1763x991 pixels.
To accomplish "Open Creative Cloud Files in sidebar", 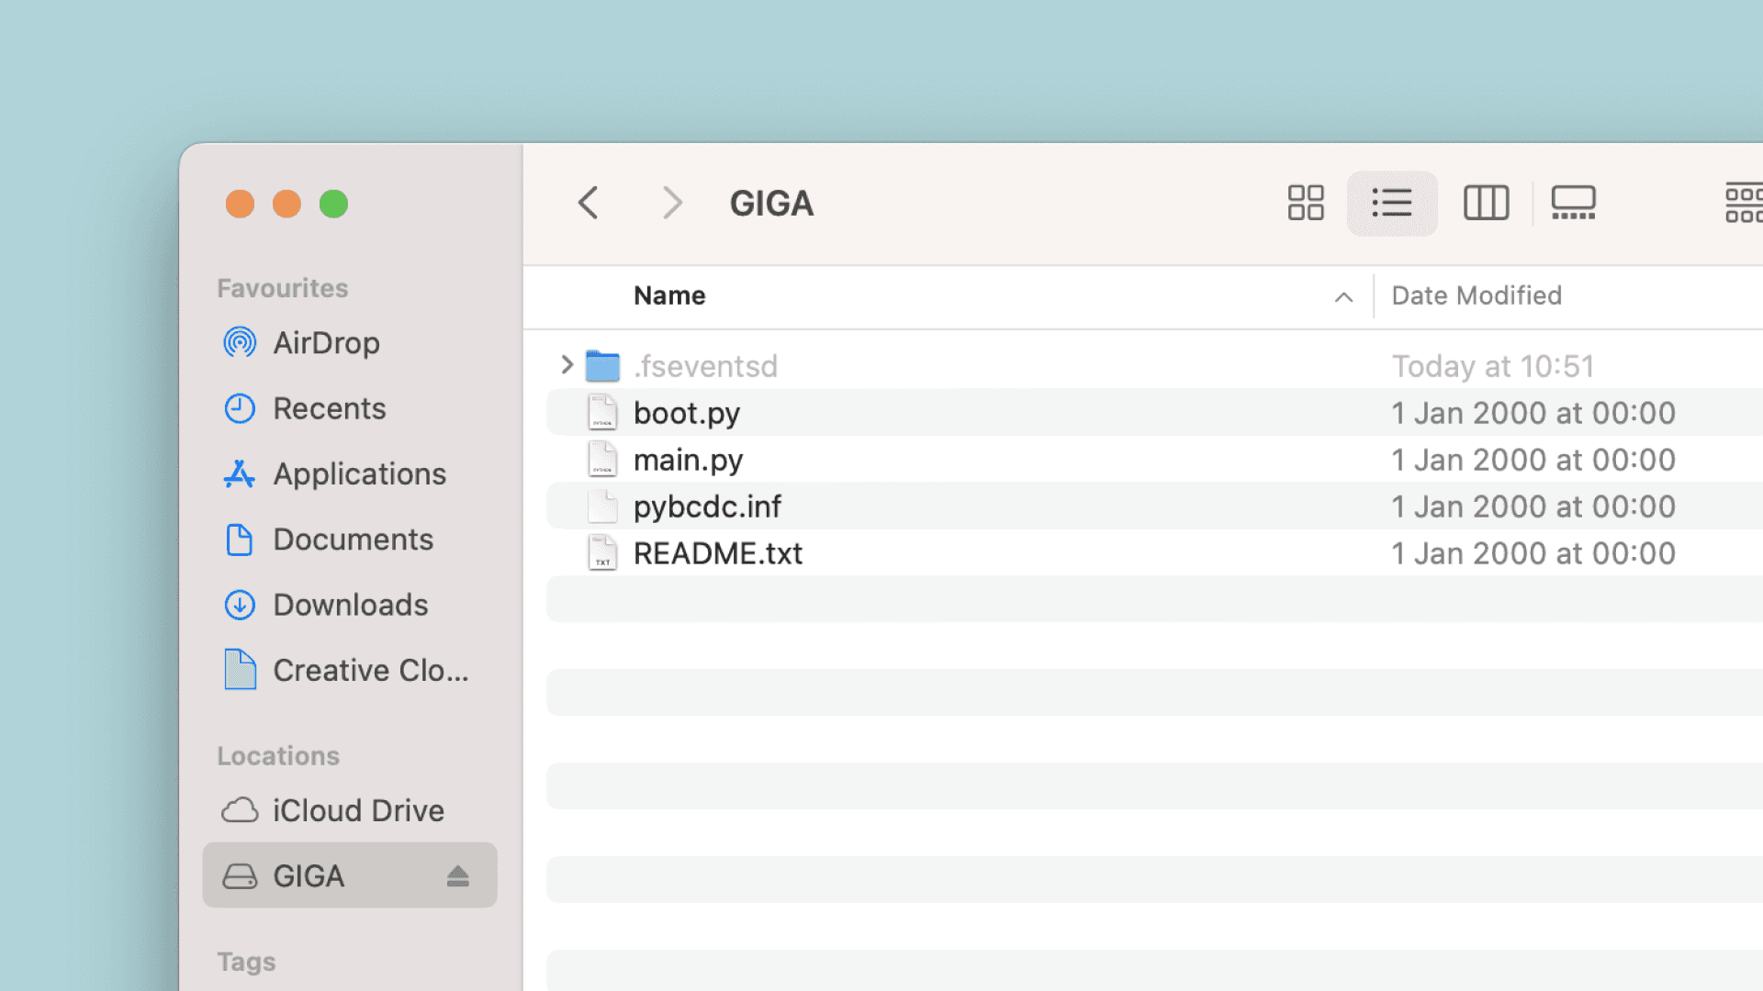I will (370, 671).
